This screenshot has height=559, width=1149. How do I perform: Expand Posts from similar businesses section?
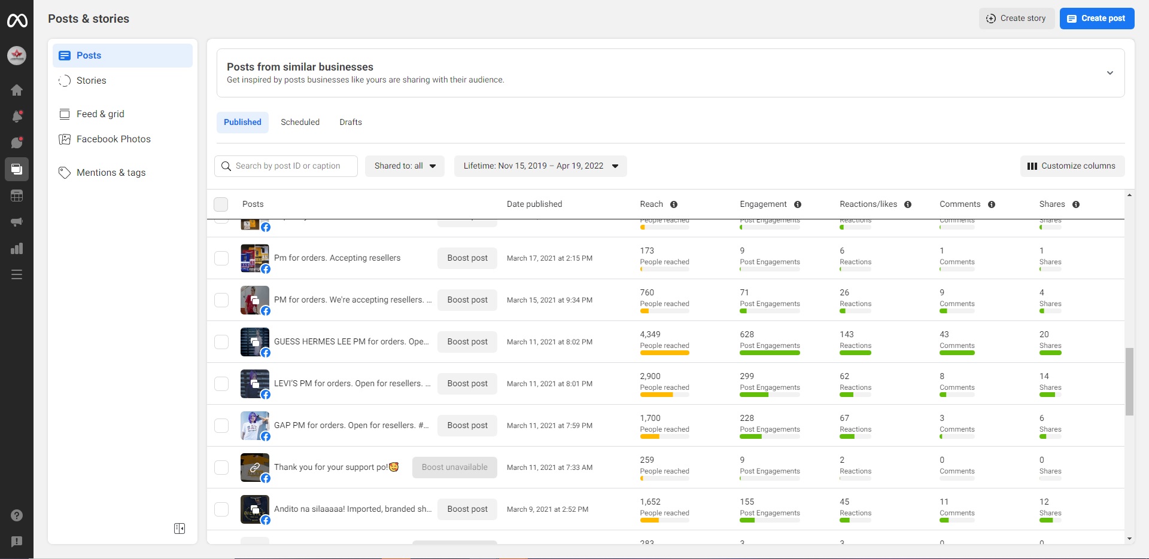(x=1110, y=73)
